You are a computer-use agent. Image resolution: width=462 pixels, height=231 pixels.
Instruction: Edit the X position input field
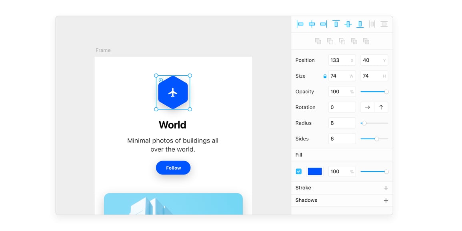(342, 60)
